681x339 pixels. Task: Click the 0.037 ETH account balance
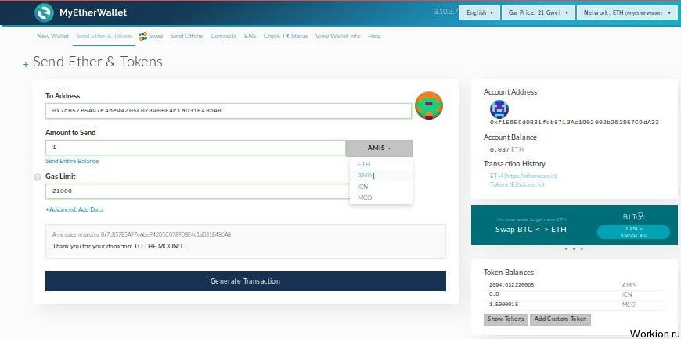(506, 149)
